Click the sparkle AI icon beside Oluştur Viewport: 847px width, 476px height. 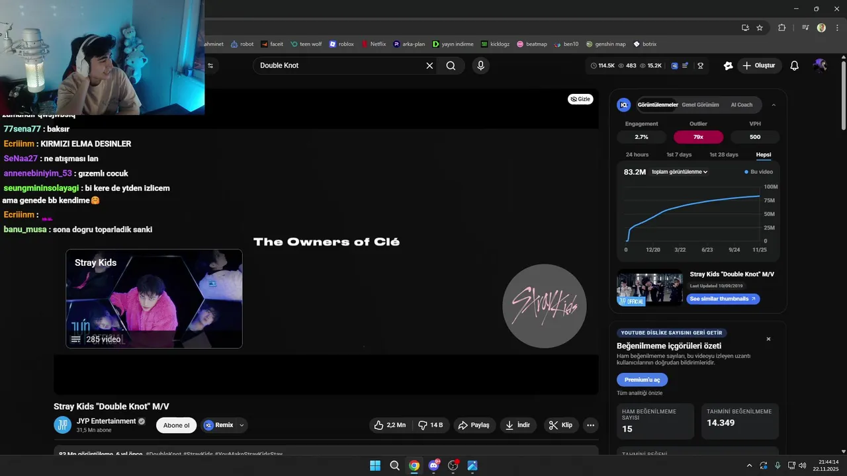[x=728, y=65]
